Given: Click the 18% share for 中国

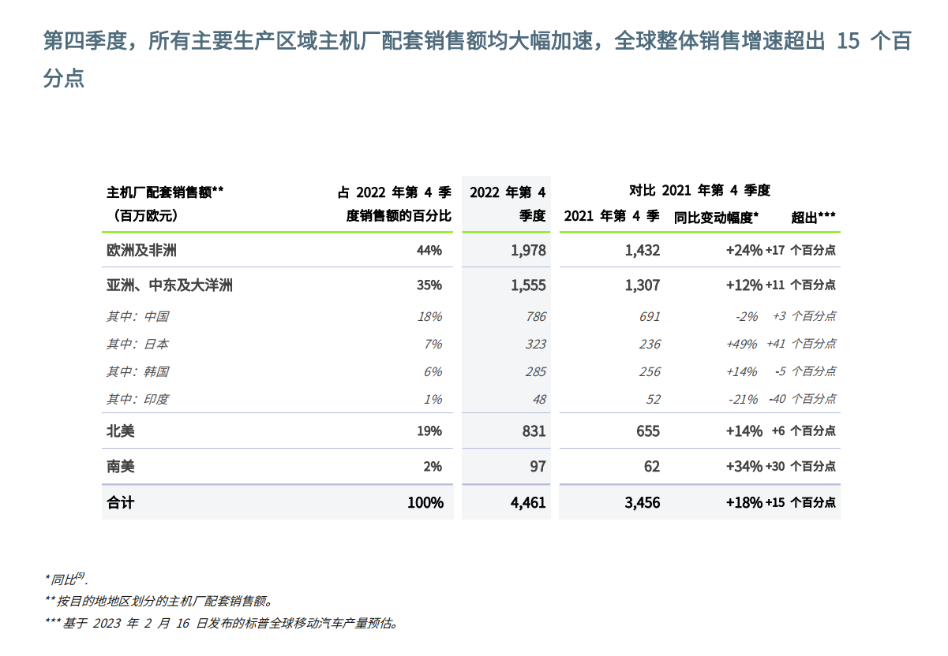Looking at the screenshot, I should click(430, 317).
